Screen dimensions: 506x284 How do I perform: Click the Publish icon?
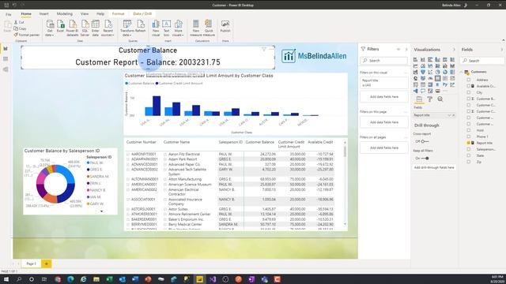click(225, 26)
